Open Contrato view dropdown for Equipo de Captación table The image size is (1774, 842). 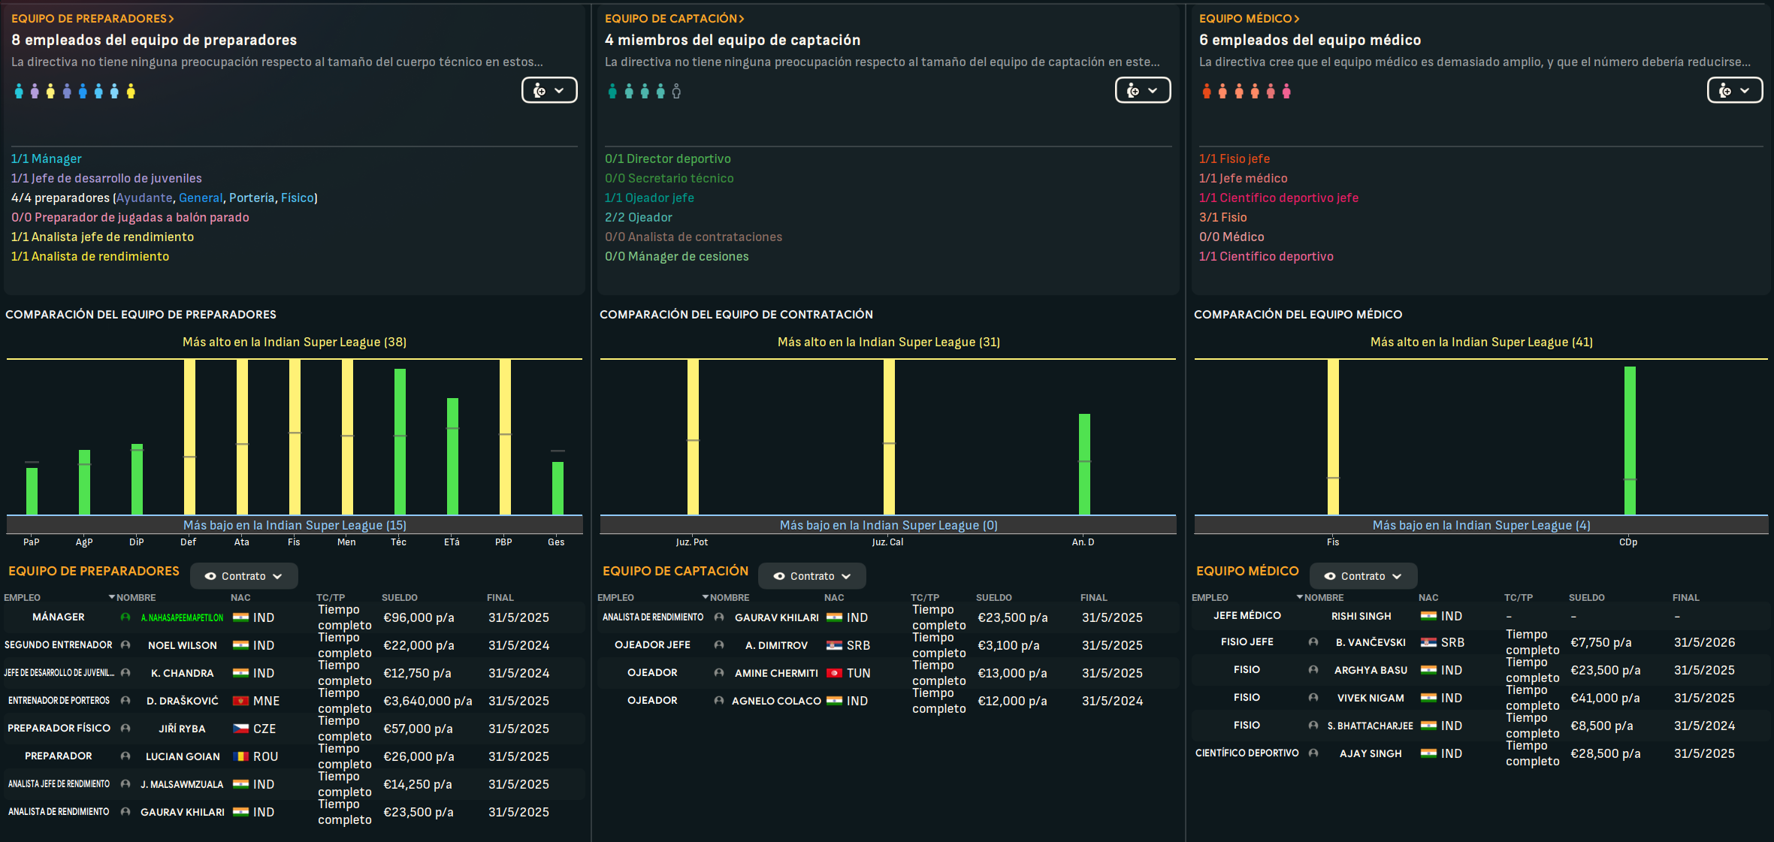click(812, 576)
